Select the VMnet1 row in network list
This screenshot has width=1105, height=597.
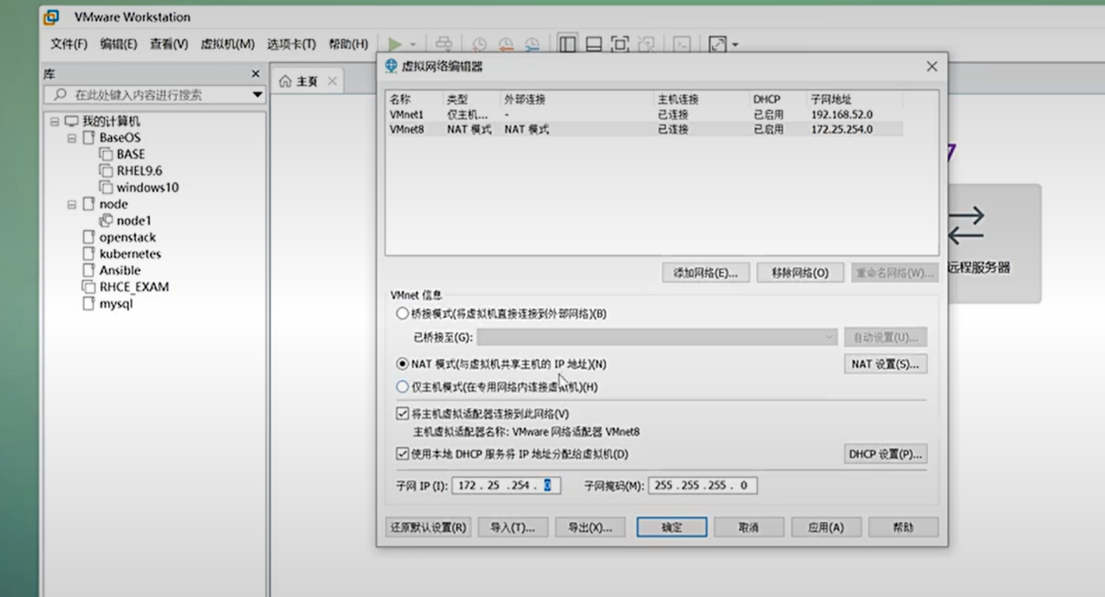coord(645,114)
